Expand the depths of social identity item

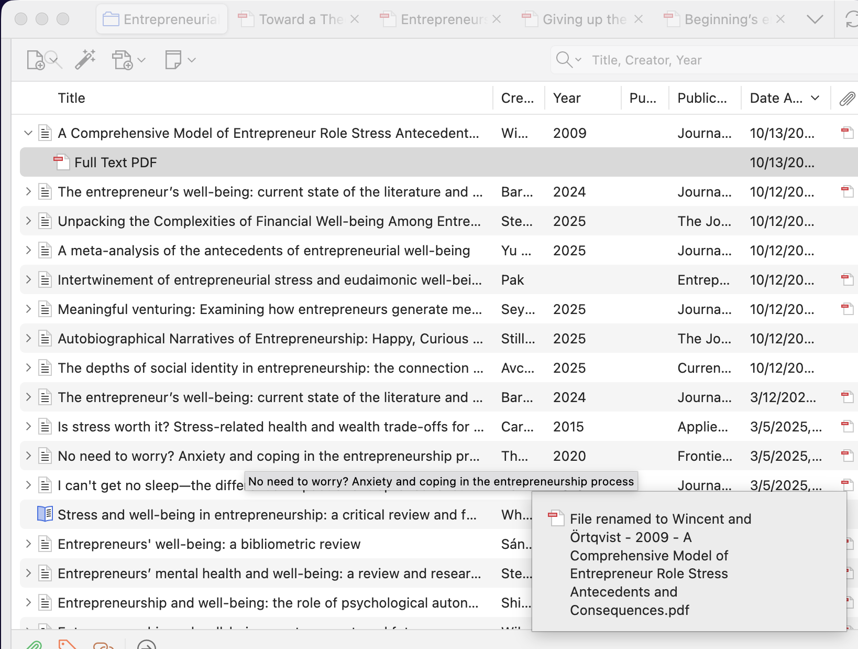pos(28,368)
